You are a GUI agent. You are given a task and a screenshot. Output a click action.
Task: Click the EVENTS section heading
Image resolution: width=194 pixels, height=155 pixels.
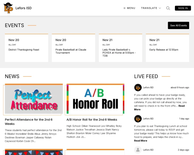[14, 26]
